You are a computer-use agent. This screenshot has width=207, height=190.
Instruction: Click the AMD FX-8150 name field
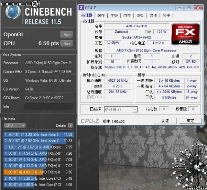[136, 26]
